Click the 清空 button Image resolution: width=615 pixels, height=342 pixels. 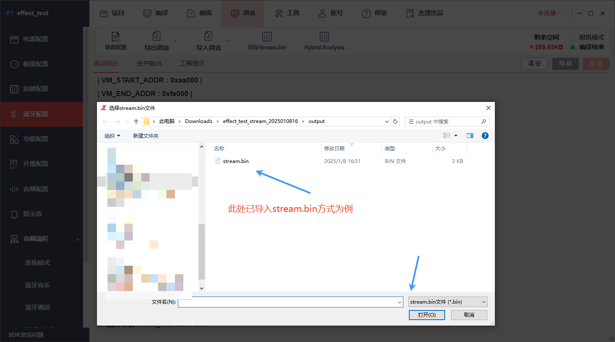pyautogui.click(x=534, y=64)
